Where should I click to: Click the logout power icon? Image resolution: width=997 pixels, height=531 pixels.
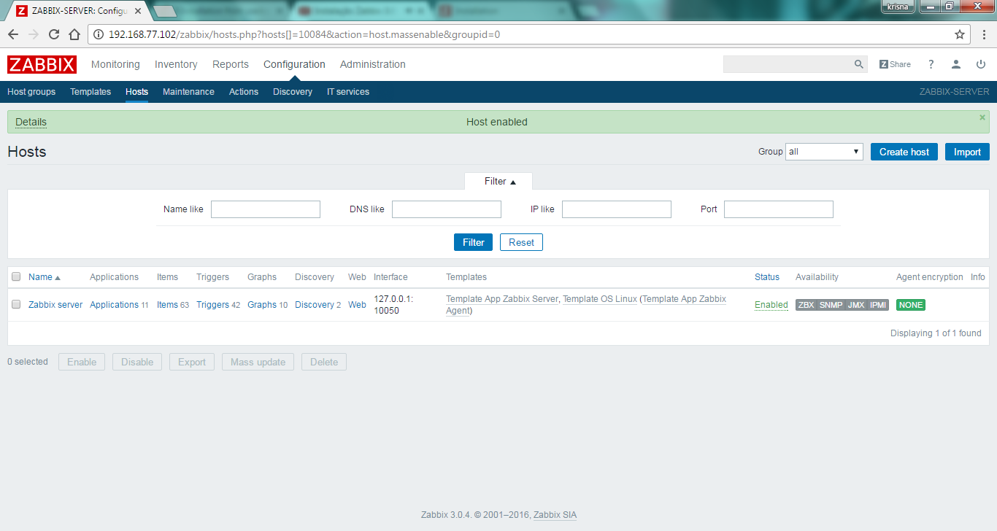coord(981,64)
